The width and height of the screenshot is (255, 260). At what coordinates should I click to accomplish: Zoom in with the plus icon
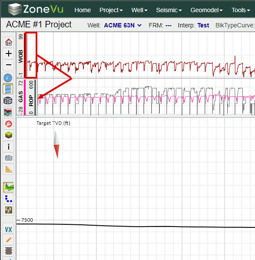tap(8, 53)
